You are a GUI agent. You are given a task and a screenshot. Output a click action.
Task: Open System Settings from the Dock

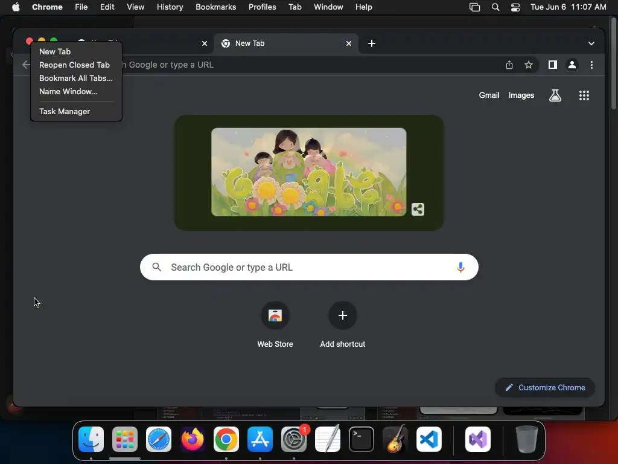(x=294, y=439)
